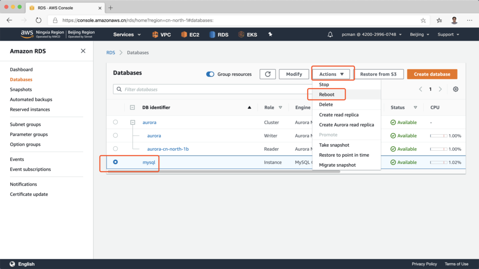Click the Filter databases search field
The image size is (479, 269).
[210, 89]
